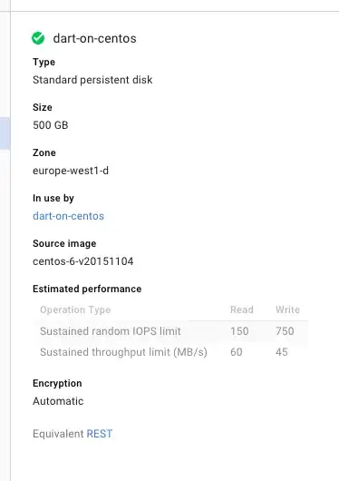Click the Estimated performance heading
The image size is (339, 481).
coord(87,289)
